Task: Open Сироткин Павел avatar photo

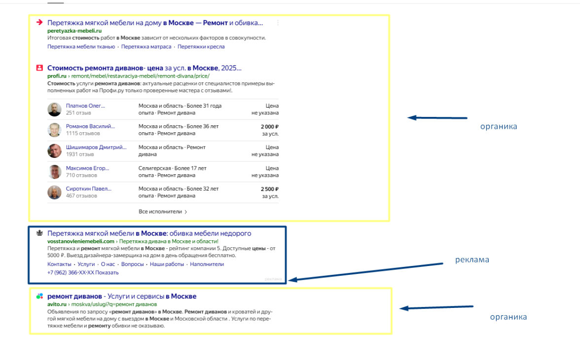Action: [54, 192]
